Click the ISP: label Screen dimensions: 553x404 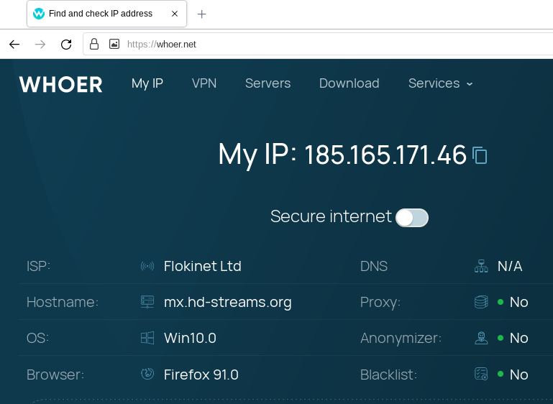38,266
